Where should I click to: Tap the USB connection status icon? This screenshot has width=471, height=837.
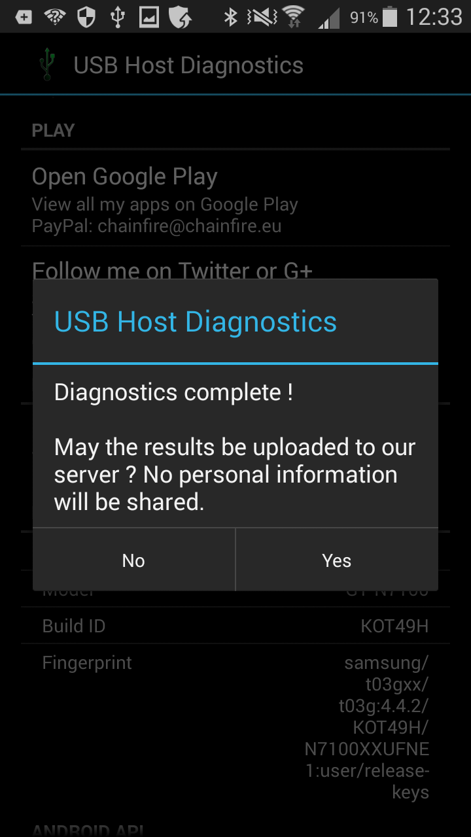point(118,17)
